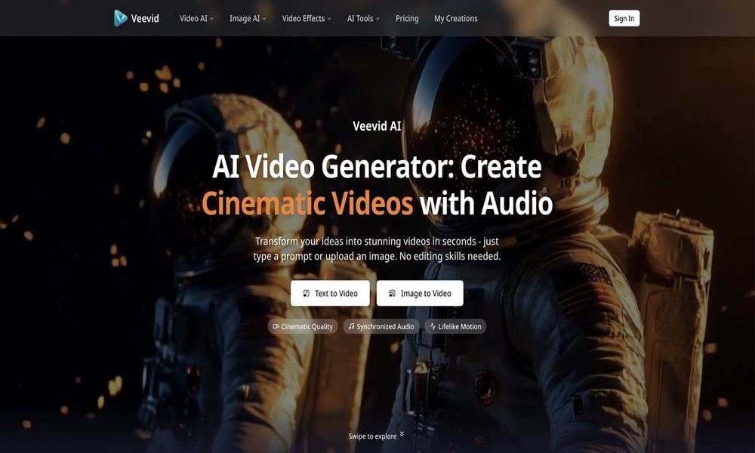Select the Cinematic Quality badge
Screen dimensions: 755x453
tap(303, 326)
